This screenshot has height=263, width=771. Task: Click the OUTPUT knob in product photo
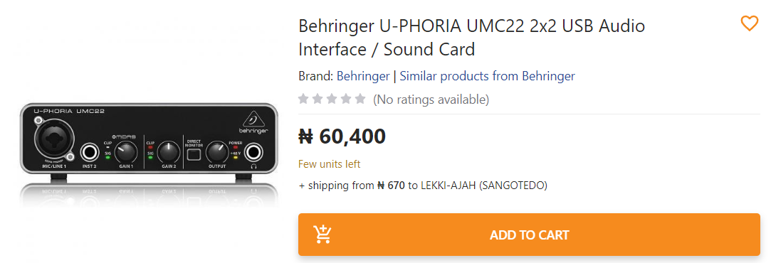(216, 153)
